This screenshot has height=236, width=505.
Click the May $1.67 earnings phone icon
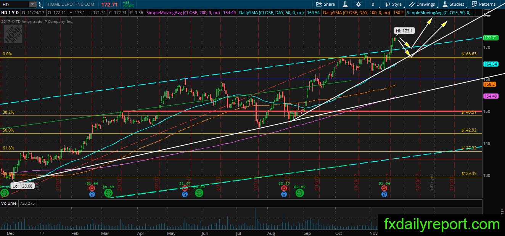click(185, 188)
